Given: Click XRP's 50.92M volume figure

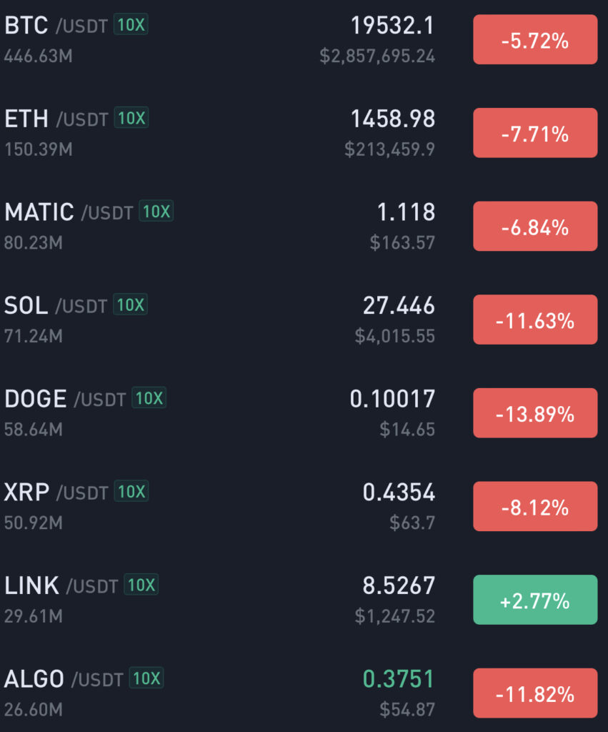Looking at the screenshot, I should tap(33, 523).
